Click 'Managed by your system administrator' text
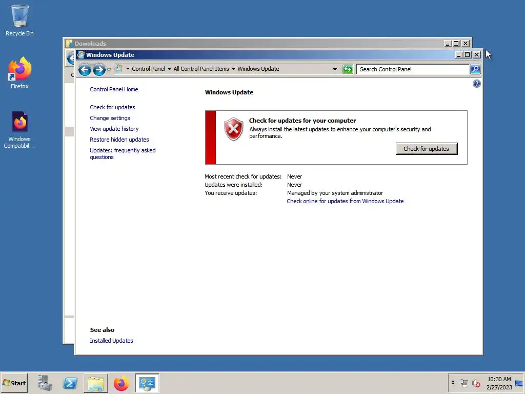The height and width of the screenshot is (394, 525). click(x=335, y=193)
